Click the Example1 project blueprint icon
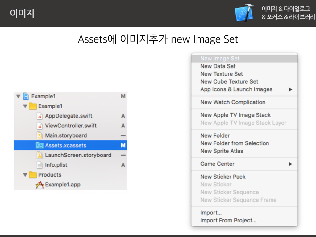This screenshot has height=237, width=316. click(26, 96)
